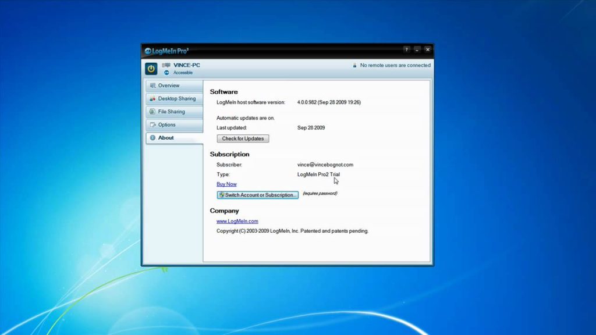Viewport: 596px width, 335px height.
Task: Click the Accessible status icon under VINCE-PC
Action: pos(168,73)
